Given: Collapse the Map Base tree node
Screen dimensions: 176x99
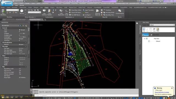Looking at the screenshot, I should point(144,38).
